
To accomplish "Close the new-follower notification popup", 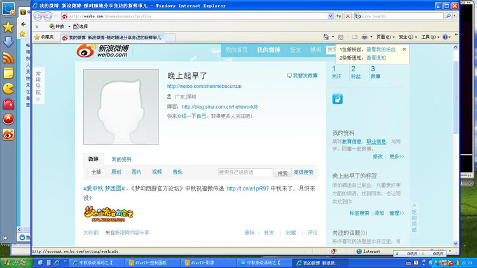I will [x=404, y=49].
